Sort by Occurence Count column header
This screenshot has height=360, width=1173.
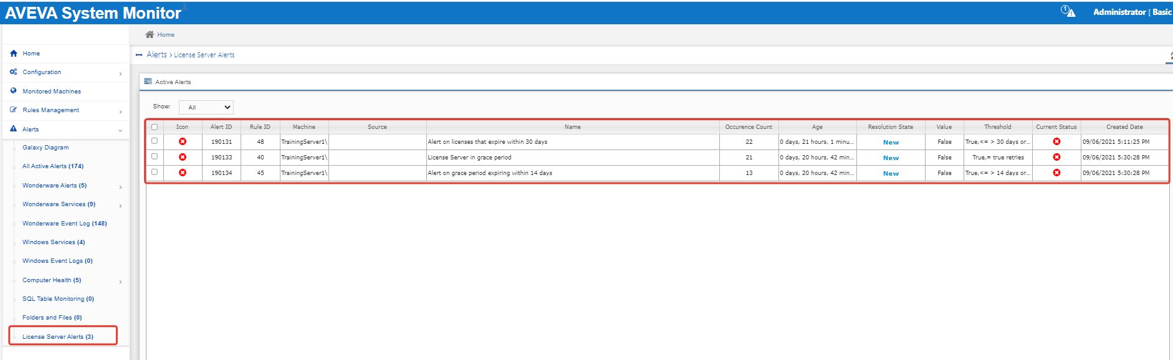click(x=749, y=127)
